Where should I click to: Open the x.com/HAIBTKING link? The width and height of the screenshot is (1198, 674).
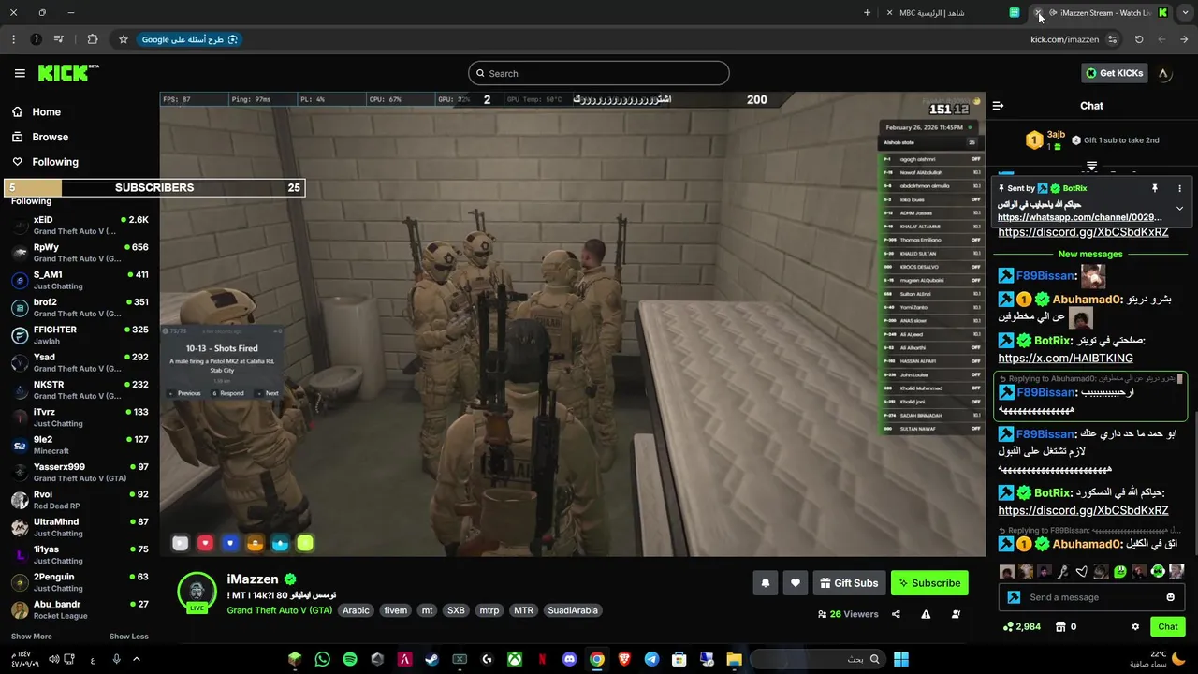(x=1065, y=358)
